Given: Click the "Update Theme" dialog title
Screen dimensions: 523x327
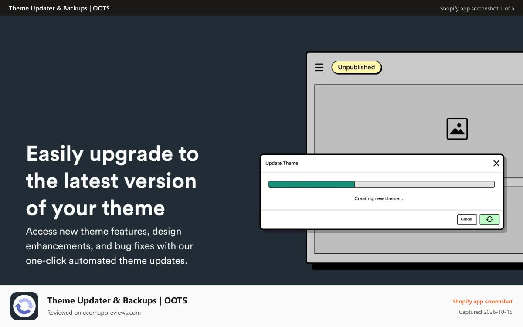Looking at the screenshot, I should (282, 163).
